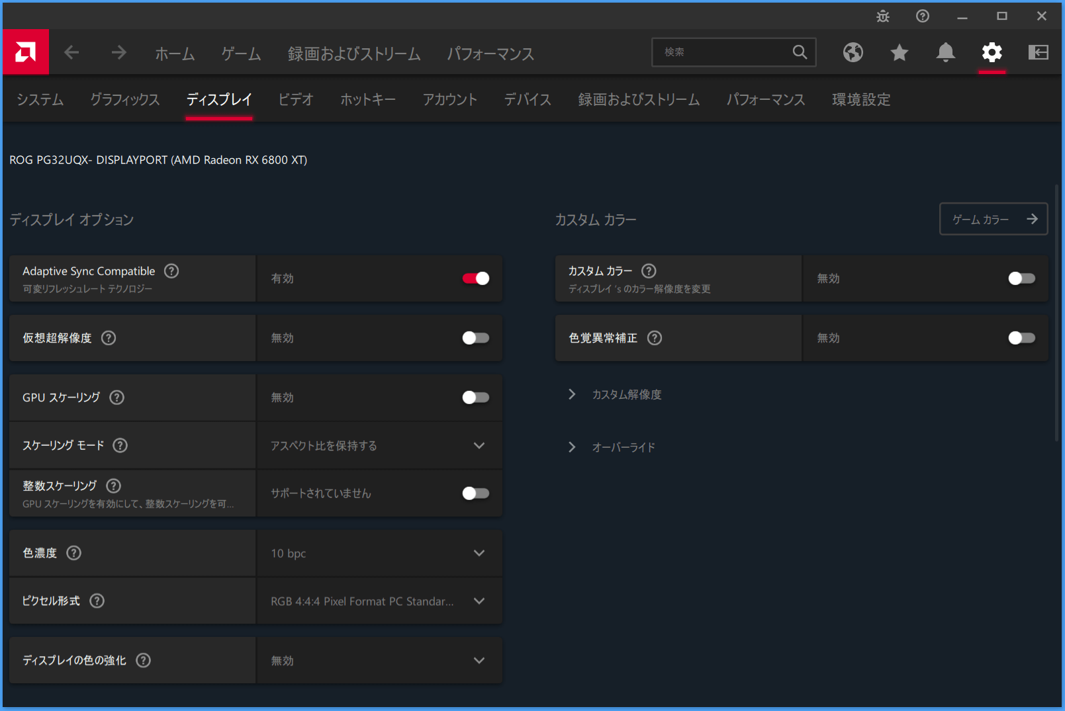Open settings gear icon
Screen dimensions: 1065x711
coord(992,52)
